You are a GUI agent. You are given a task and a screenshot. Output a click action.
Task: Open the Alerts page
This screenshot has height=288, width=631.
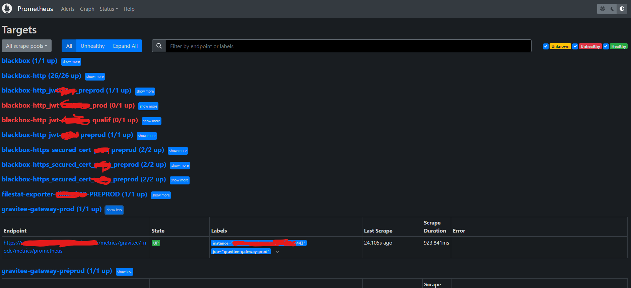(68, 9)
